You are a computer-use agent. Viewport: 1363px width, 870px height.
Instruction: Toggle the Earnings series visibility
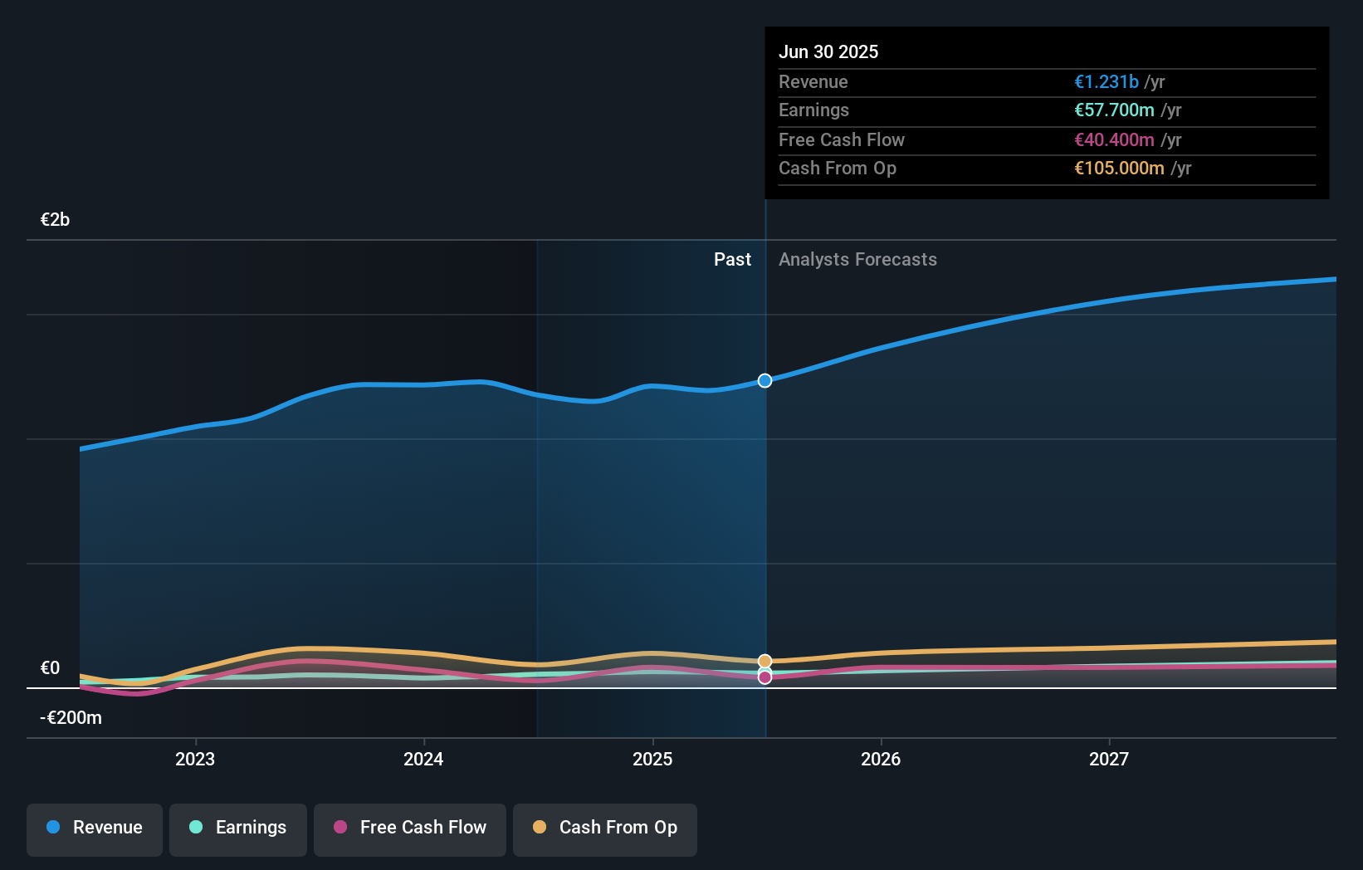tap(237, 828)
